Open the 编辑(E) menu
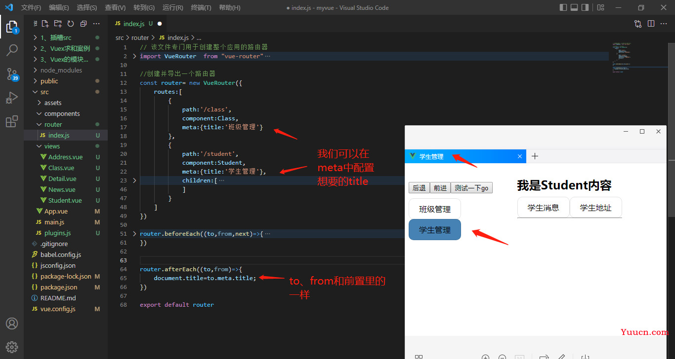This screenshot has height=359, width=675. 59,7
